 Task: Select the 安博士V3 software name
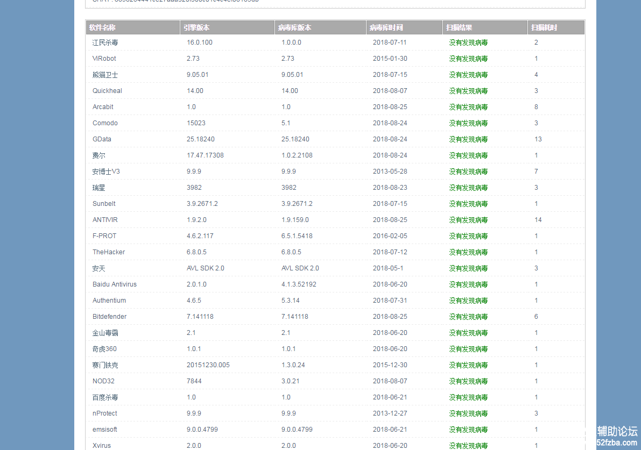[x=106, y=172]
